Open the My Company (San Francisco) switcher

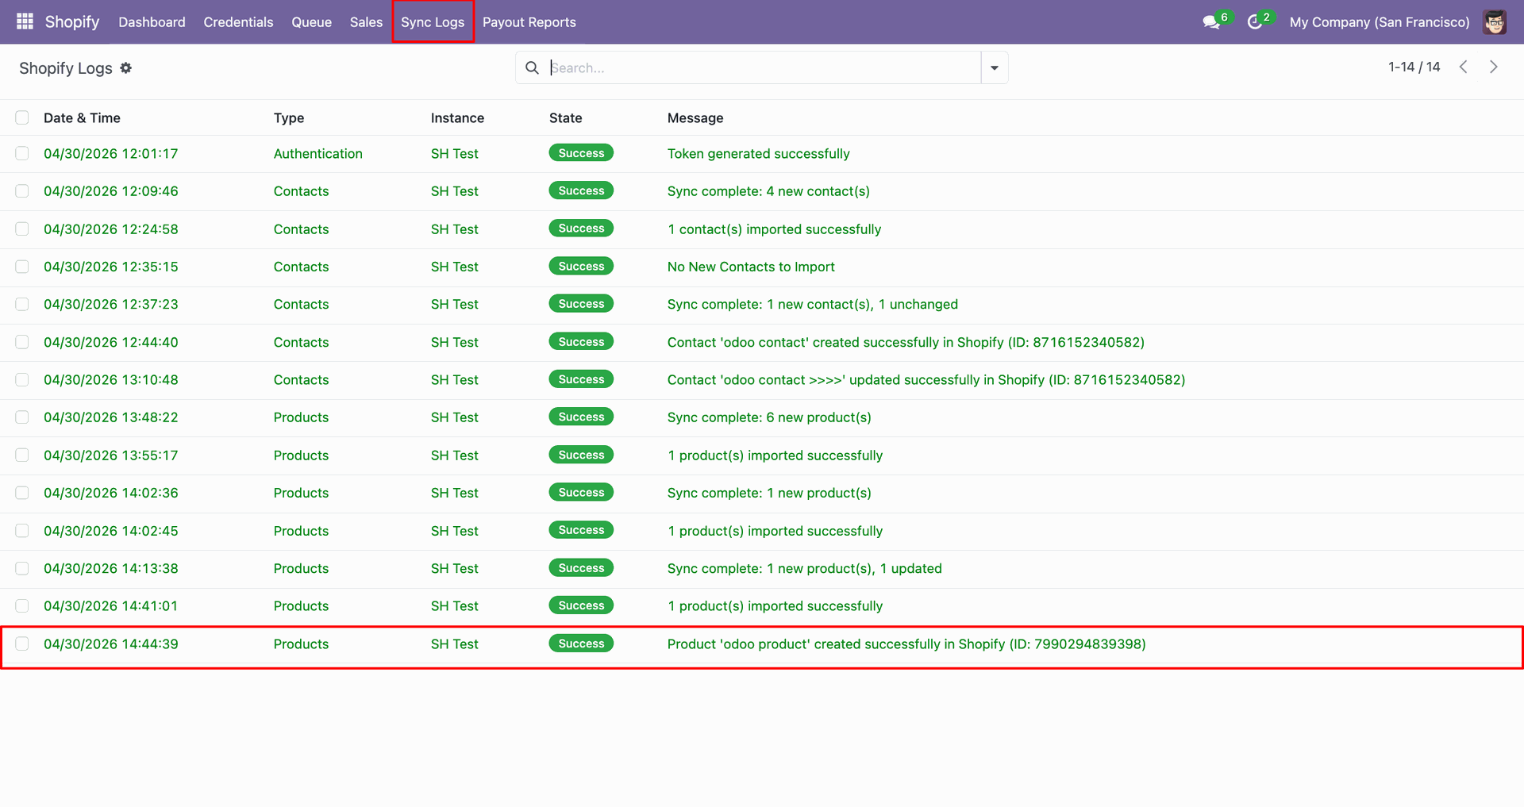pos(1379,22)
